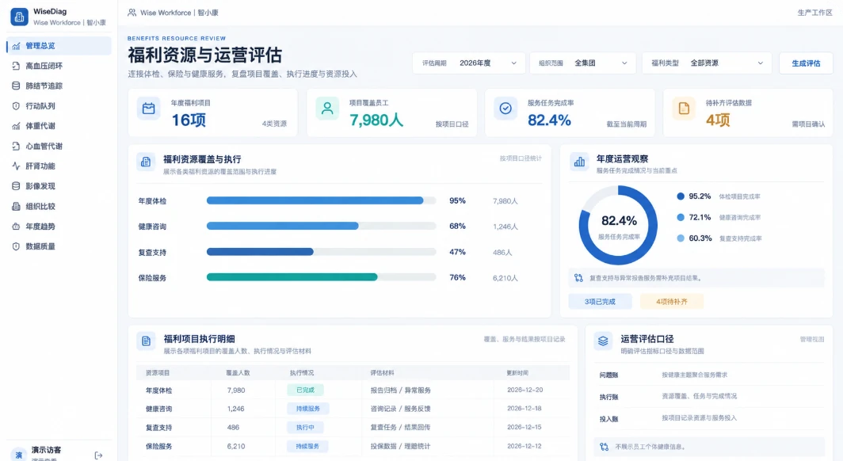Screen dimensions: 843x461
Task: Click 报告归档 / 异常服务 cell
Action: [x=401, y=391]
